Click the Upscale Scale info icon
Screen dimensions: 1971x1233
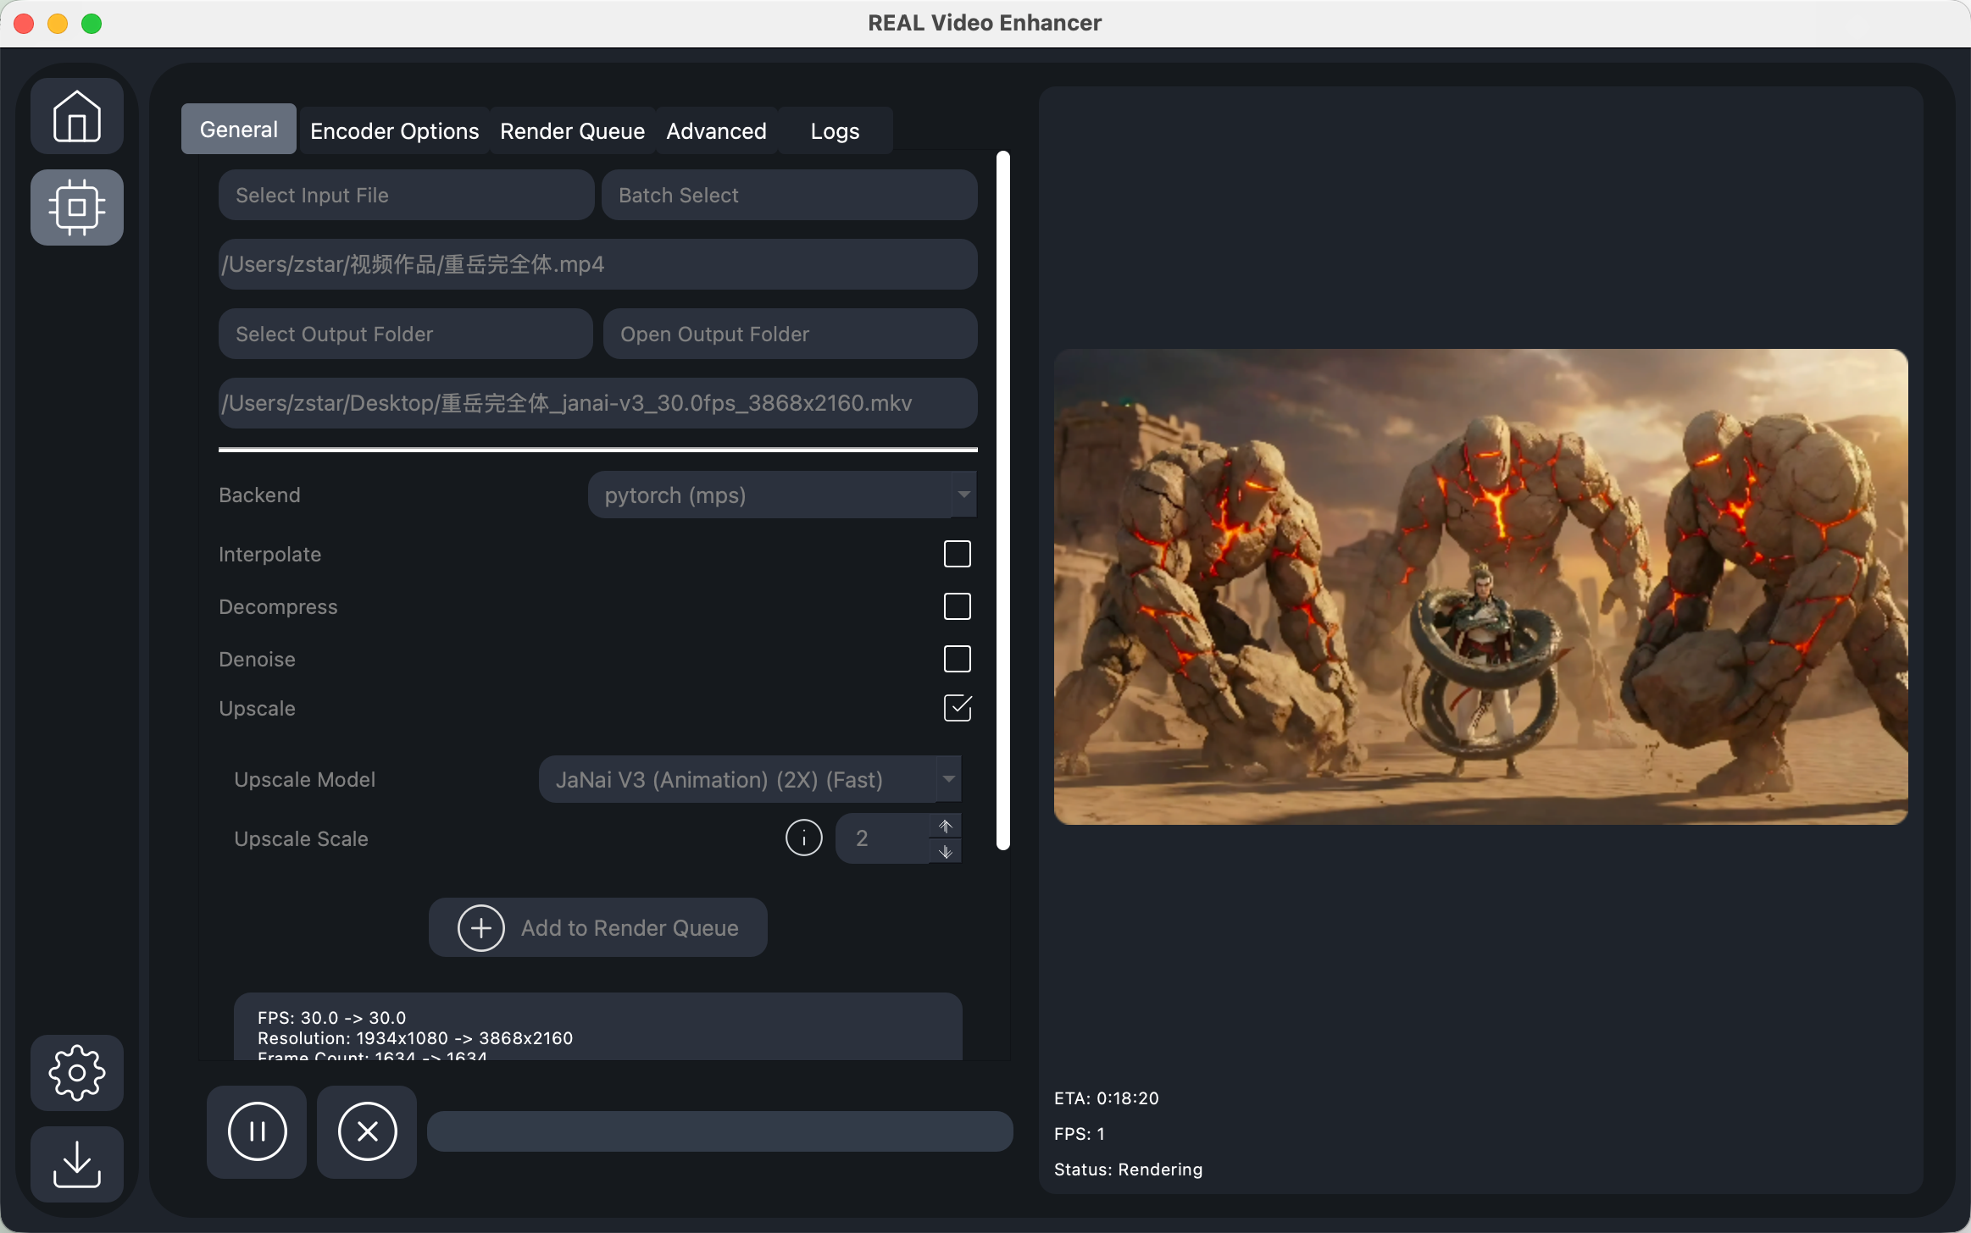coord(803,838)
